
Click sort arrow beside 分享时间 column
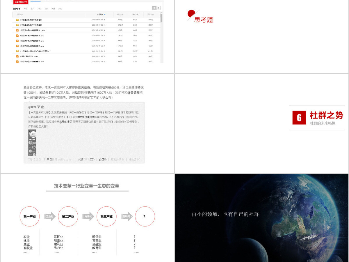click(105, 14)
